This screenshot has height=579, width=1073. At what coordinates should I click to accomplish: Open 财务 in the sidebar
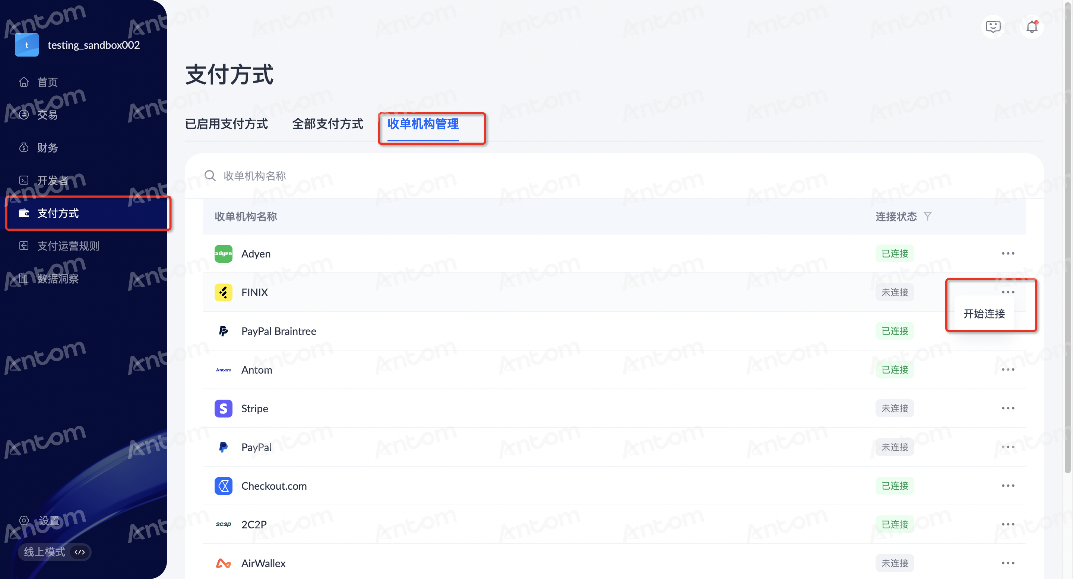(x=47, y=147)
